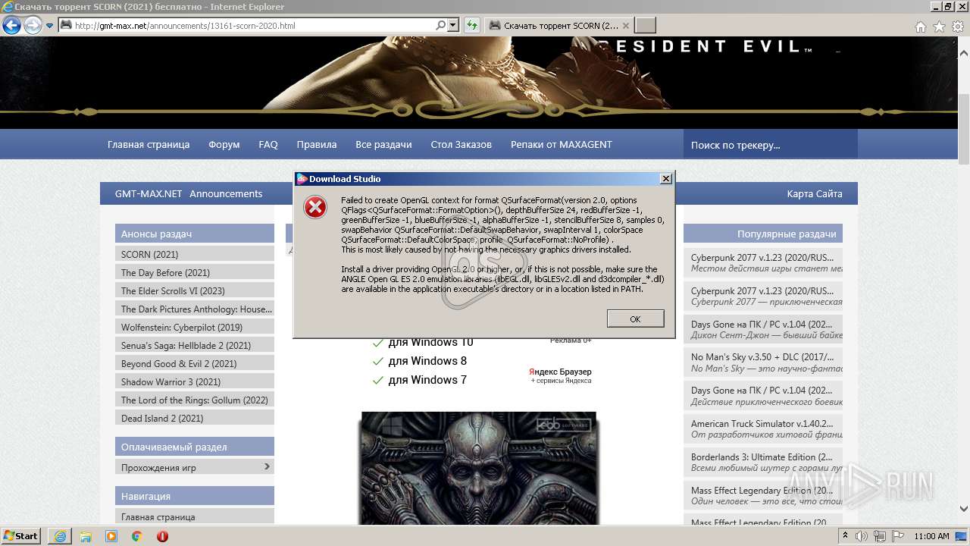The height and width of the screenshot is (546, 970).
Task: Click the Яндекс Браузер ad text
Action: pyautogui.click(x=560, y=372)
